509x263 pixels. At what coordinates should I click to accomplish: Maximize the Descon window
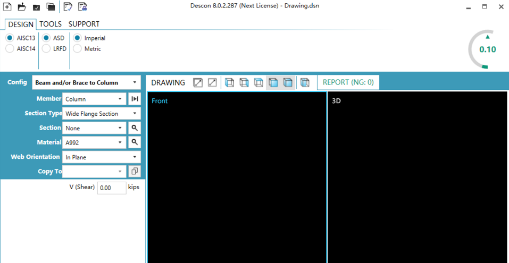tap(485, 6)
